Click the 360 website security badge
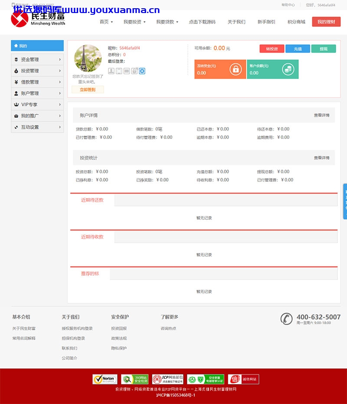 135,379
